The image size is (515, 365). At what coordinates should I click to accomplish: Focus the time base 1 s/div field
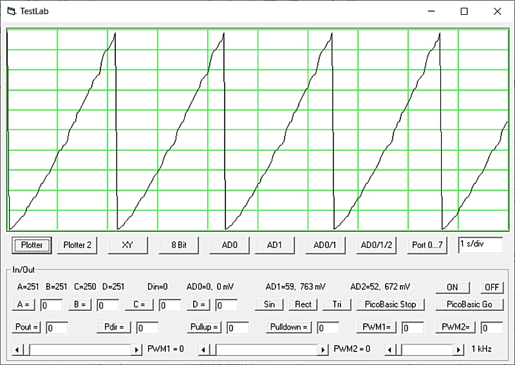480,245
